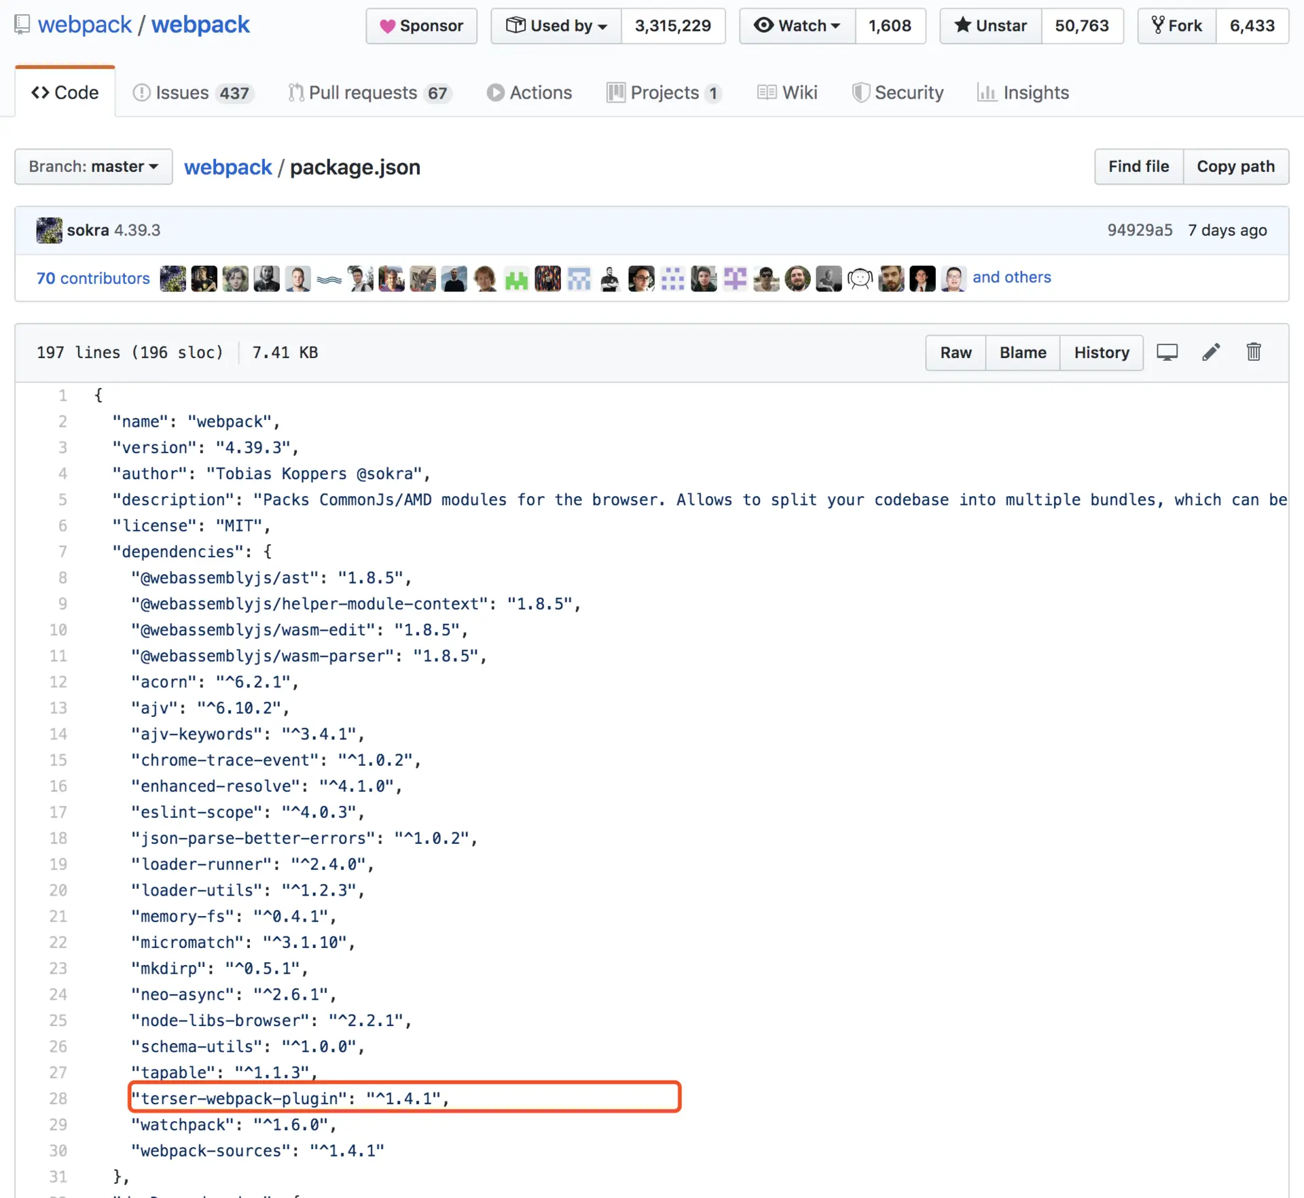Click the "license": "MIT" line
The width and height of the screenshot is (1304, 1198).
[x=192, y=526]
